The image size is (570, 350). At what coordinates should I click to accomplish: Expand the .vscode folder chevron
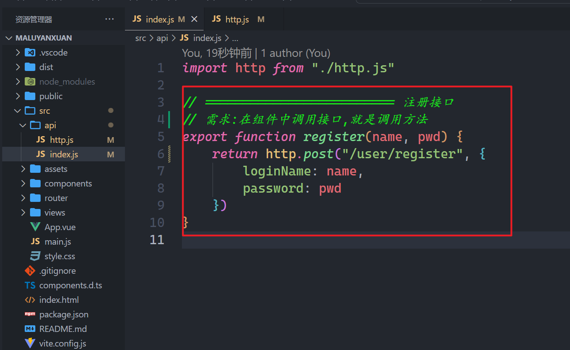tap(18, 52)
